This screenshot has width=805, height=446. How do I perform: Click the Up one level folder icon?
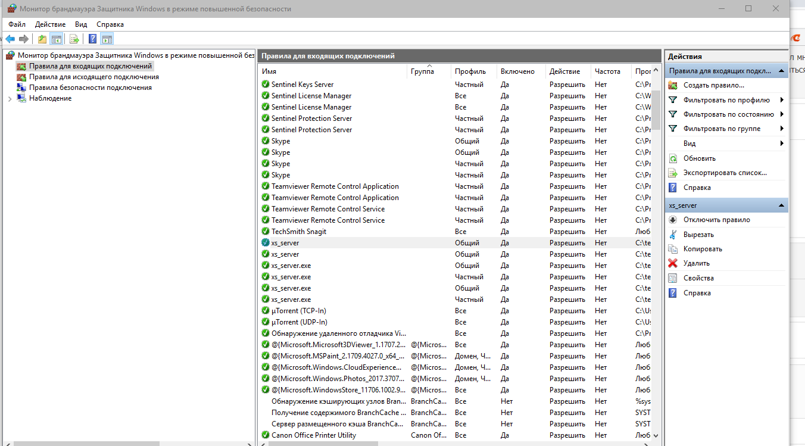(x=42, y=39)
